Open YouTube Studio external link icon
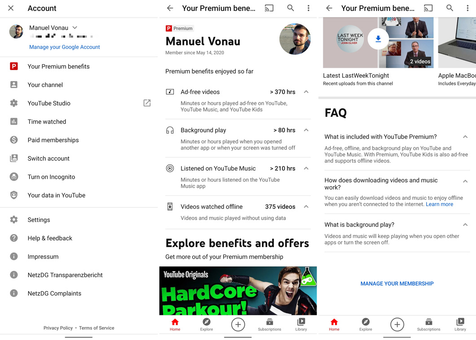The width and height of the screenshot is (476, 340). (x=147, y=103)
